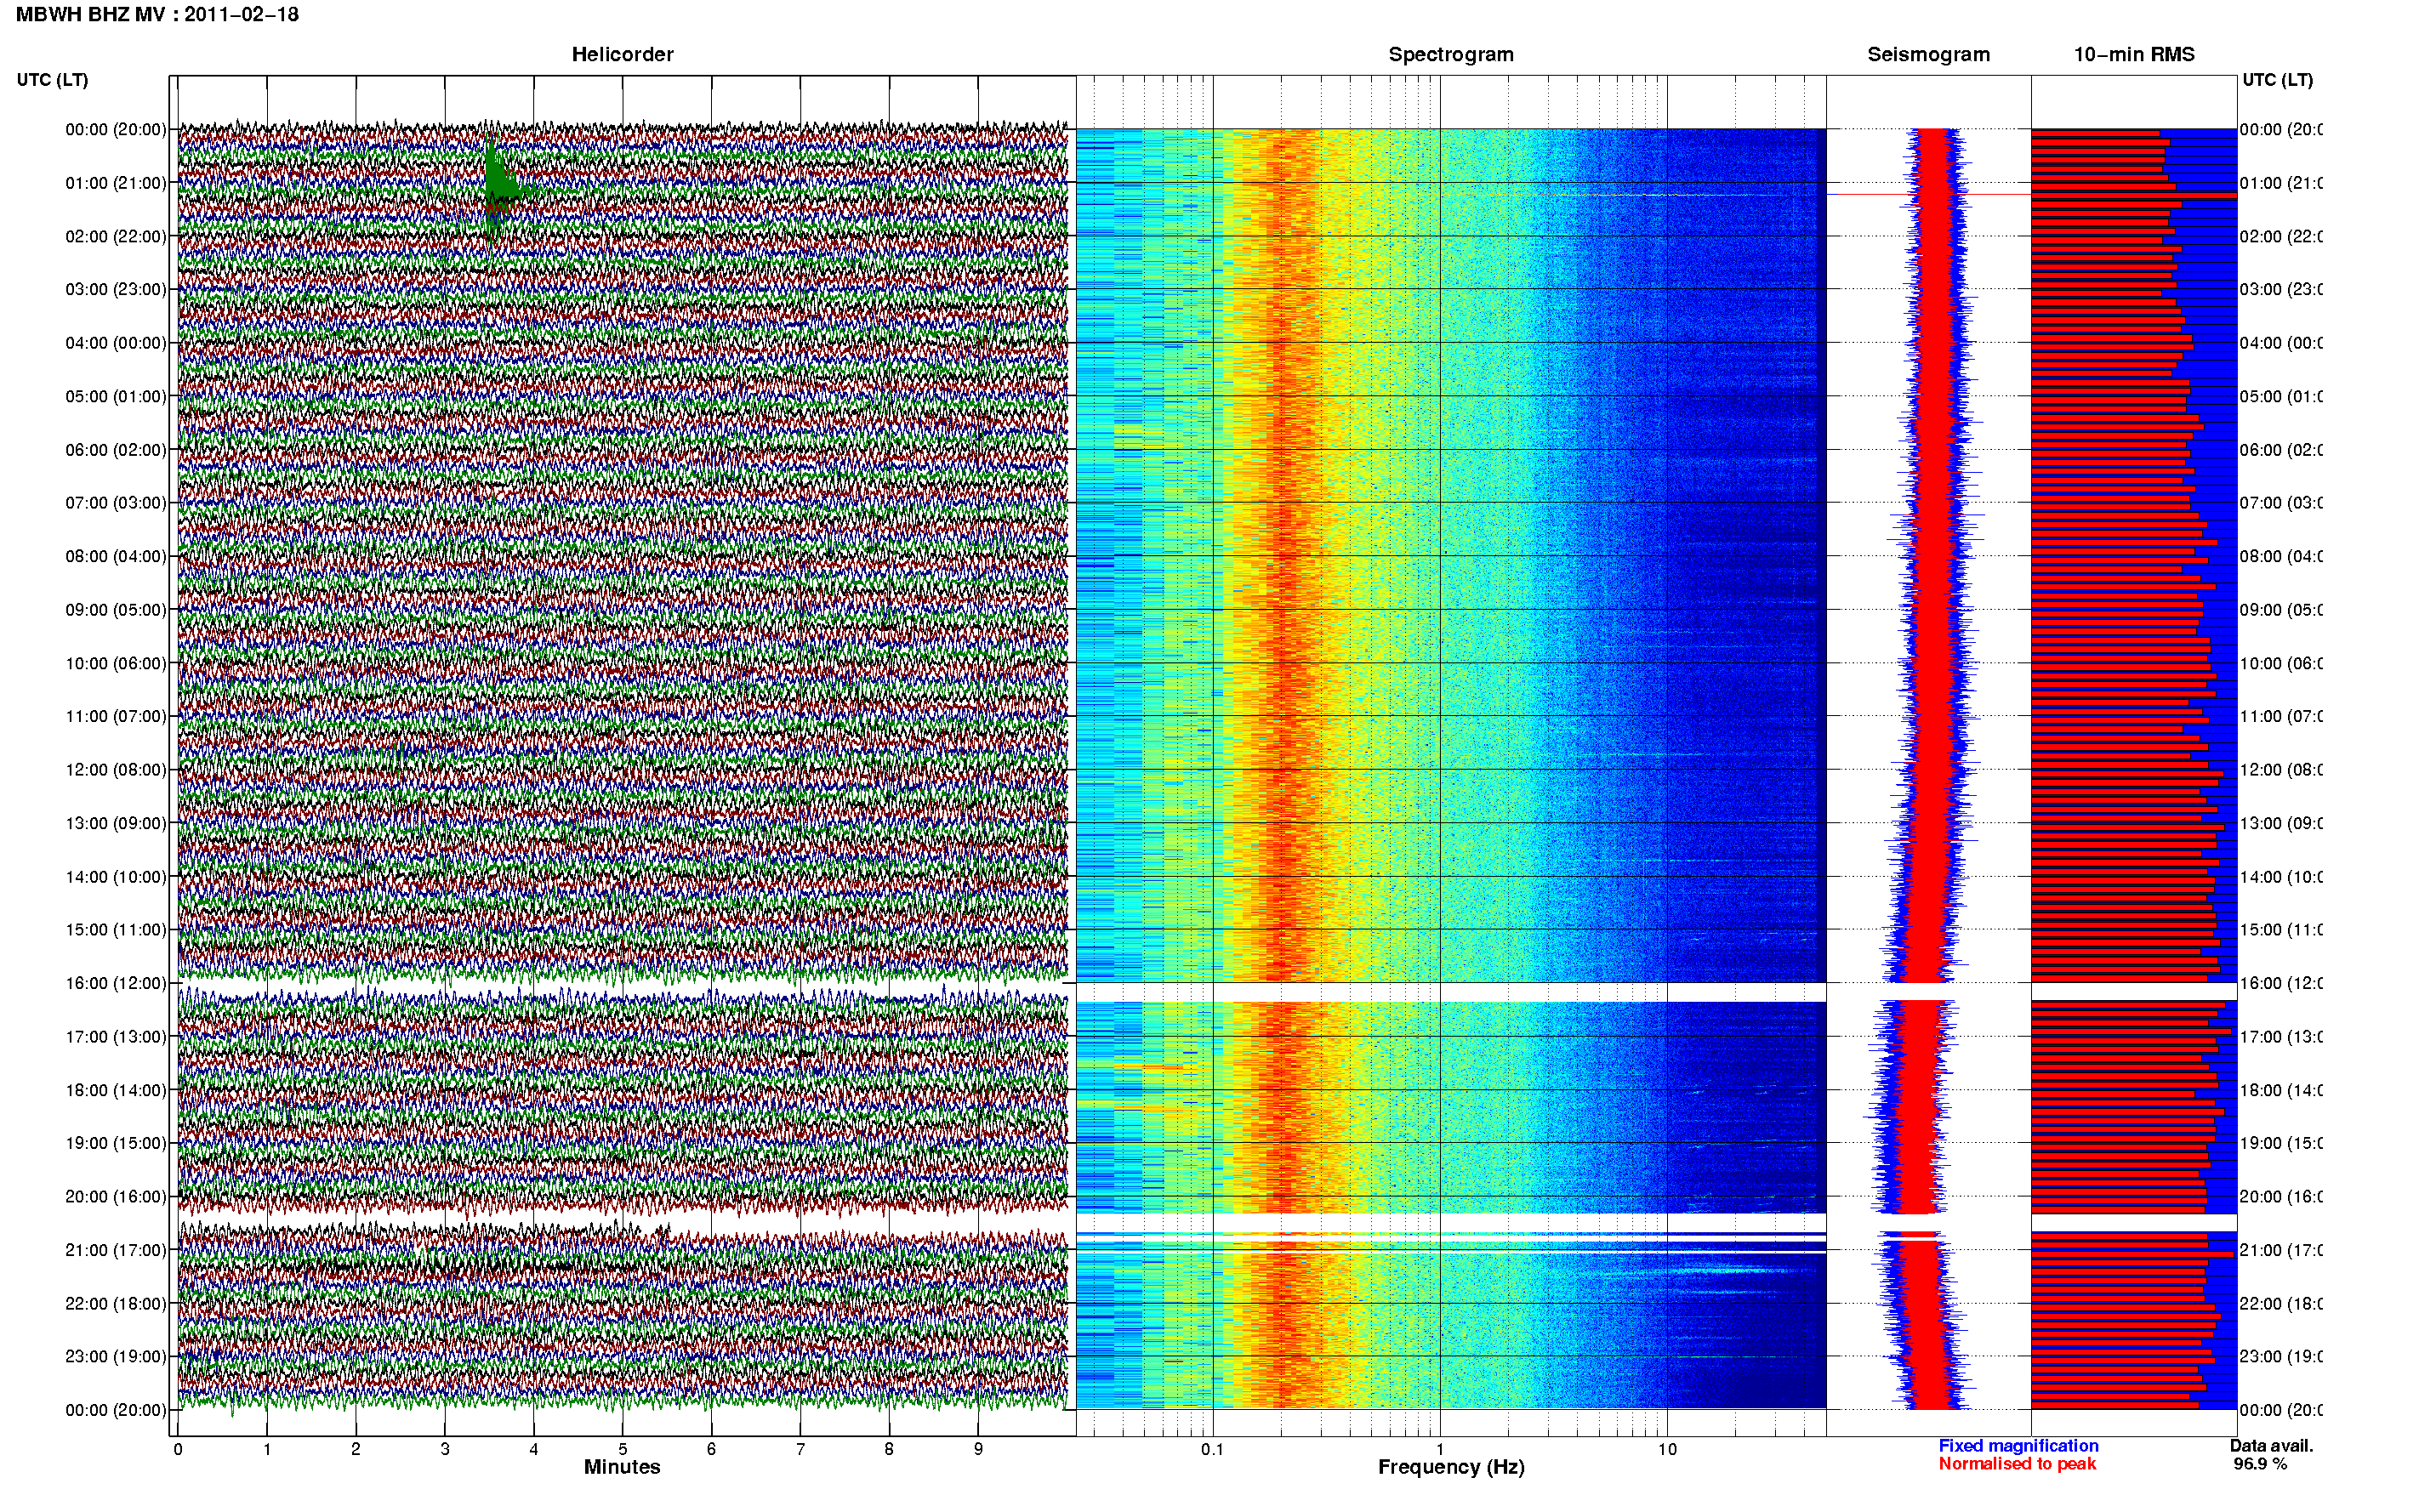Select the left 06:00 (02:00) time label
Image resolution: width=2419 pixels, height=1512 pixels.
pos(116,450)
